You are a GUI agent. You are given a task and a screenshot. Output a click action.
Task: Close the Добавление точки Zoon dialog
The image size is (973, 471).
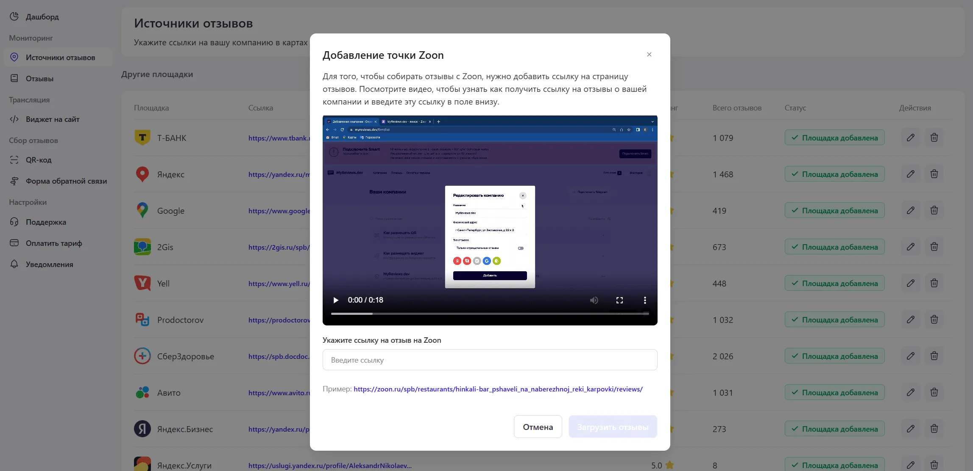649,55
